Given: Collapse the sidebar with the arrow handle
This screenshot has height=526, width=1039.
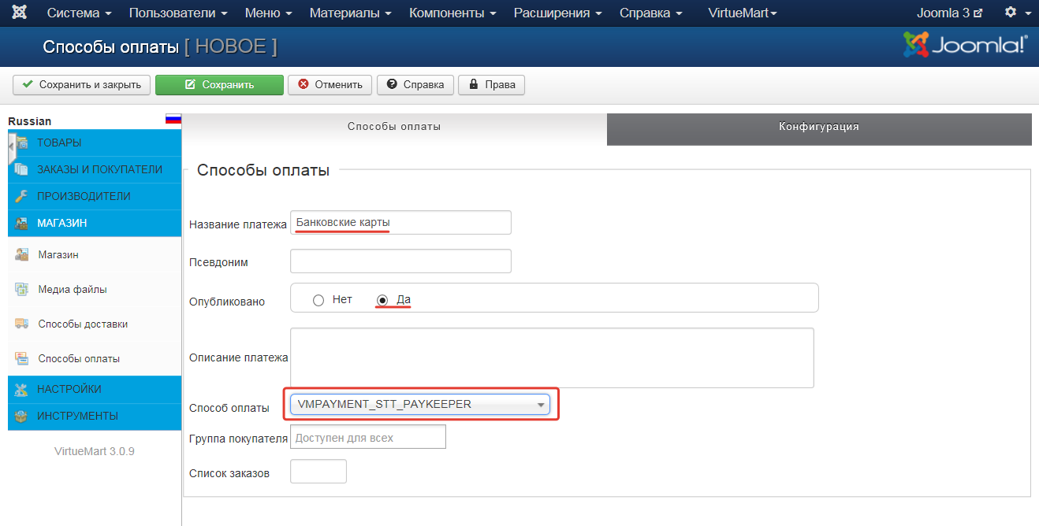Looking at the screenshot, I should pyautogui.click(x=12, y=146).
